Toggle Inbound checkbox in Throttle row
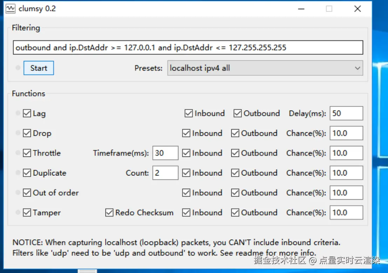This screenshot has height=273, width=388. coord(186,153)
